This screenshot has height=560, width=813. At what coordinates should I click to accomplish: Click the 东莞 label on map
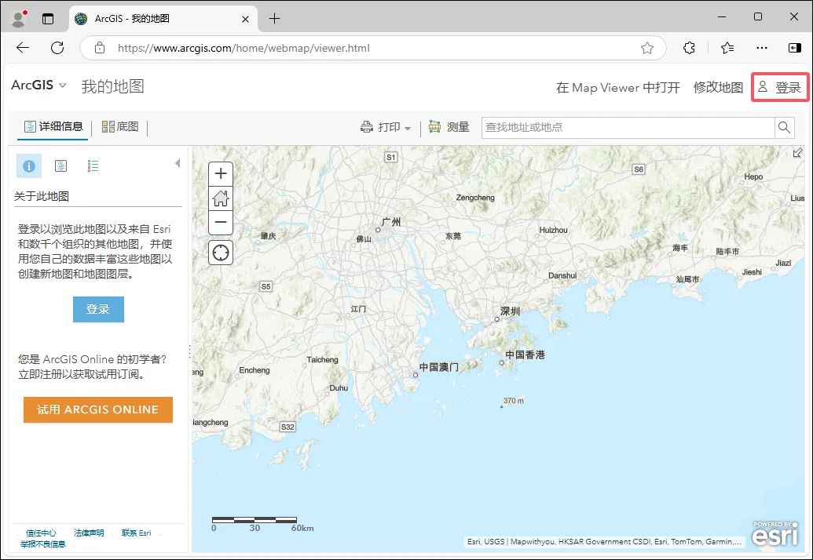tap(453, 236)
